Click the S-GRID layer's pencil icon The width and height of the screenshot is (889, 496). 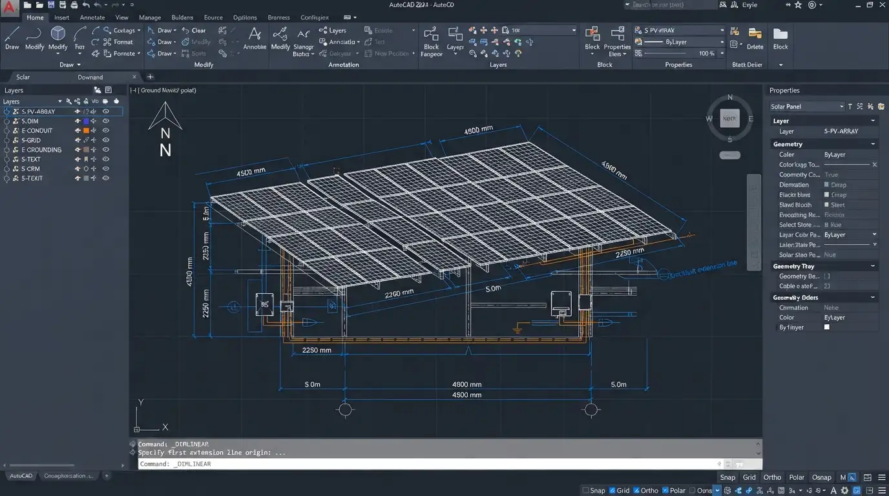[86, 140]
